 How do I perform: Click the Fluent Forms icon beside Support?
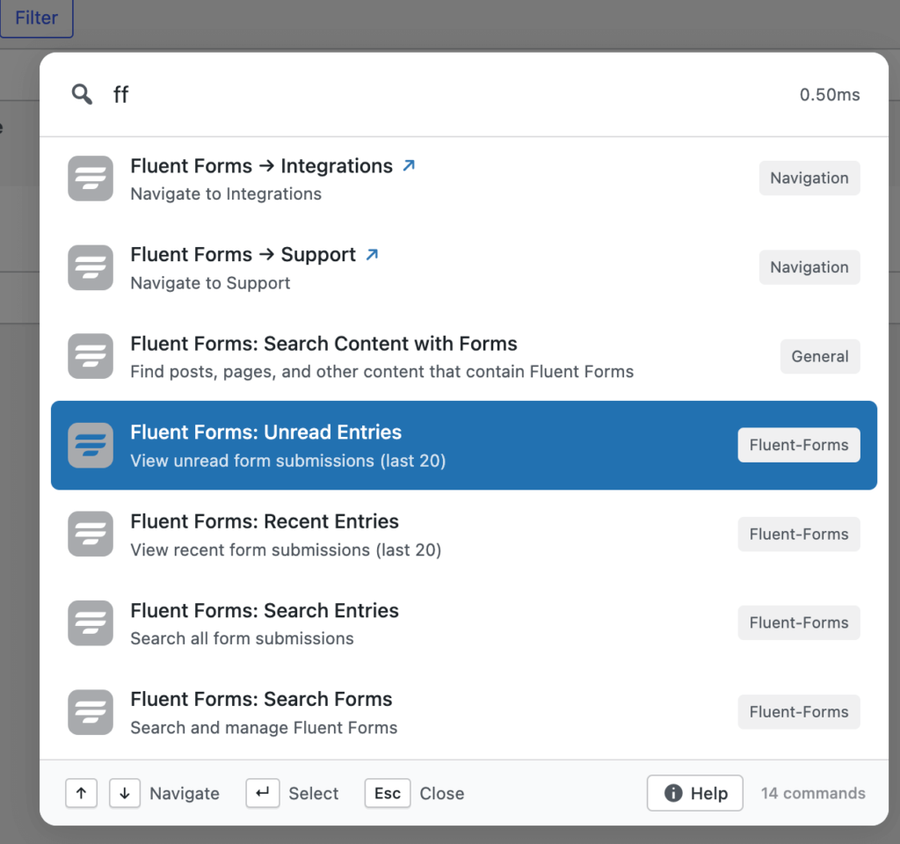pos(91,267)
